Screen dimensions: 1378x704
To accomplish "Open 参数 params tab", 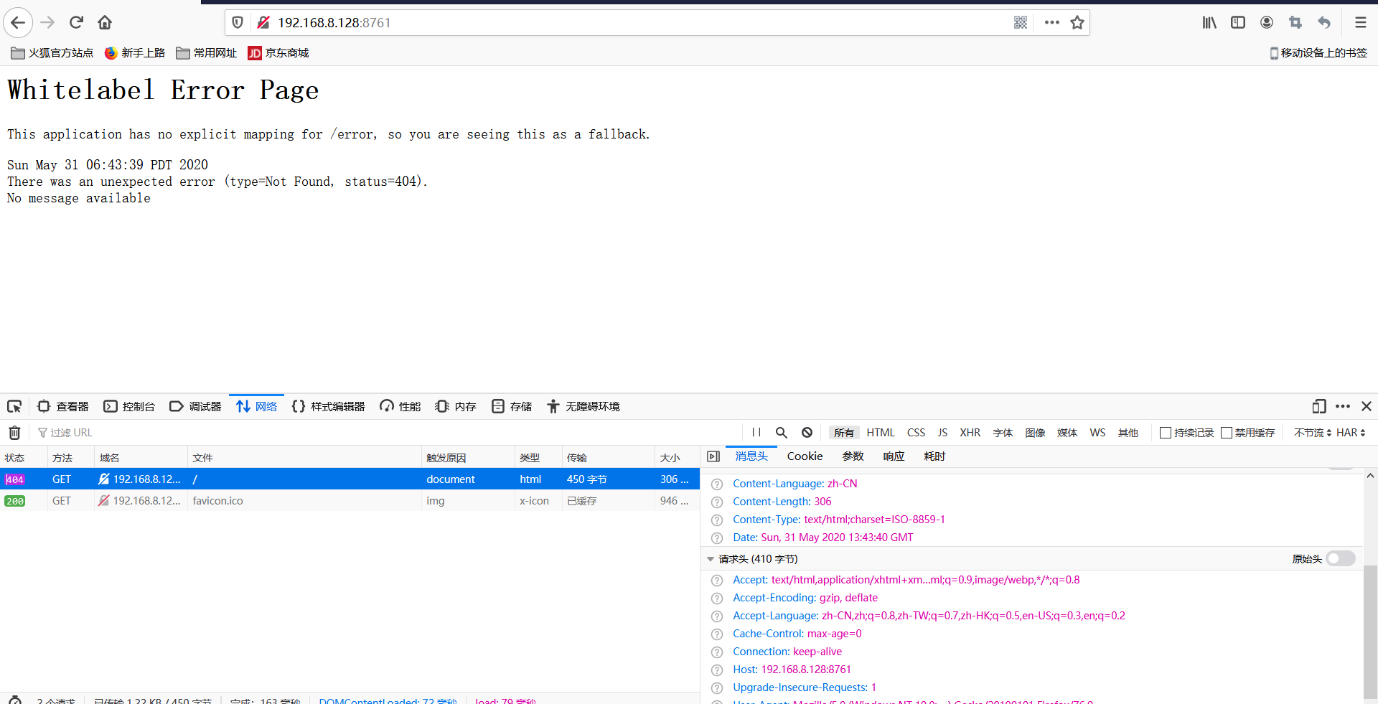I will pos(853,456).
